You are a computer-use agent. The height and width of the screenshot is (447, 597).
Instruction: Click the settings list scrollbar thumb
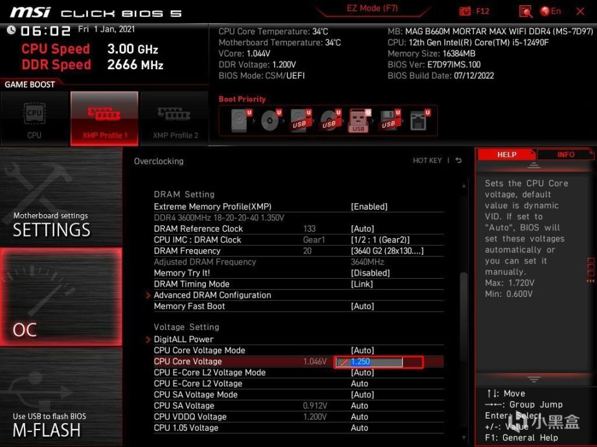[464, 317]
